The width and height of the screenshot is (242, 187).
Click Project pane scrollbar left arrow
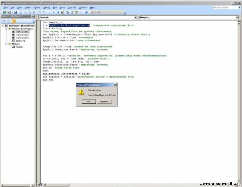pos(3,185)
